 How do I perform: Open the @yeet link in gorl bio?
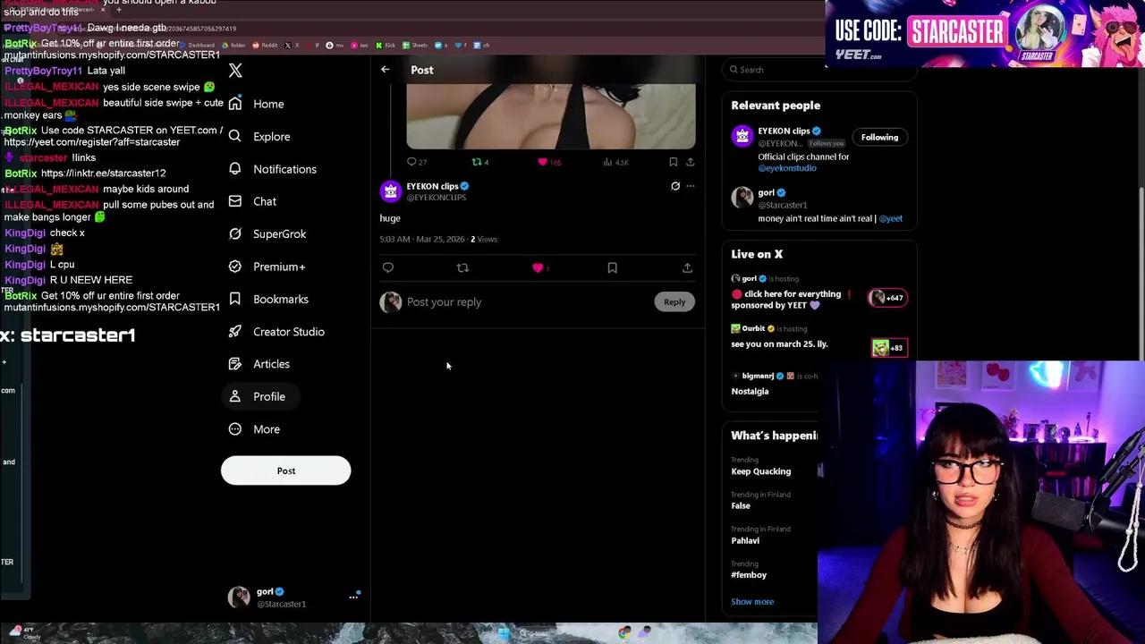pos(891,218)
